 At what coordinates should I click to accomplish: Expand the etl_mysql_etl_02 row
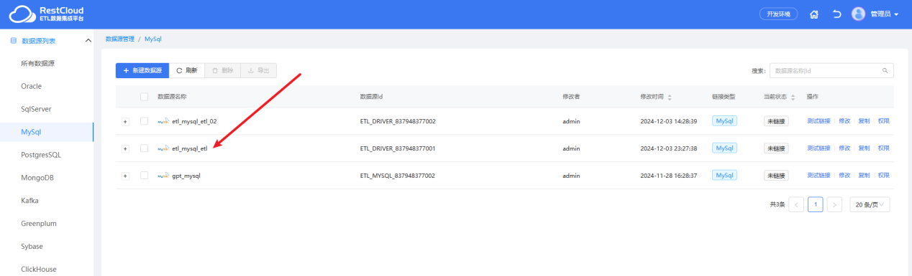tap(125, 121)
